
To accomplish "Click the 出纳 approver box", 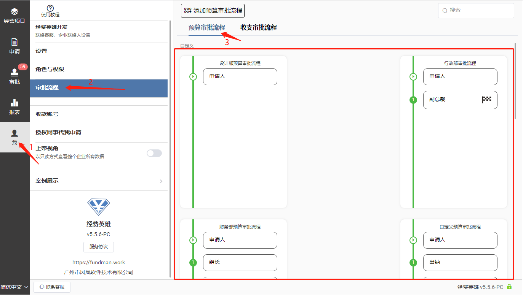I will click(x=460, y=263).
